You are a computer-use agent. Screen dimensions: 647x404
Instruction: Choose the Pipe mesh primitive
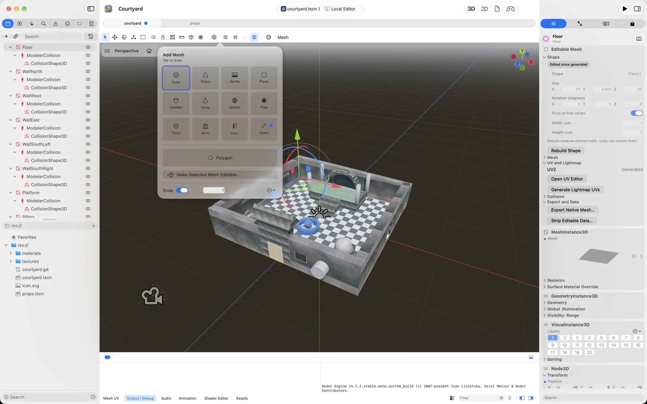point(264,103)
